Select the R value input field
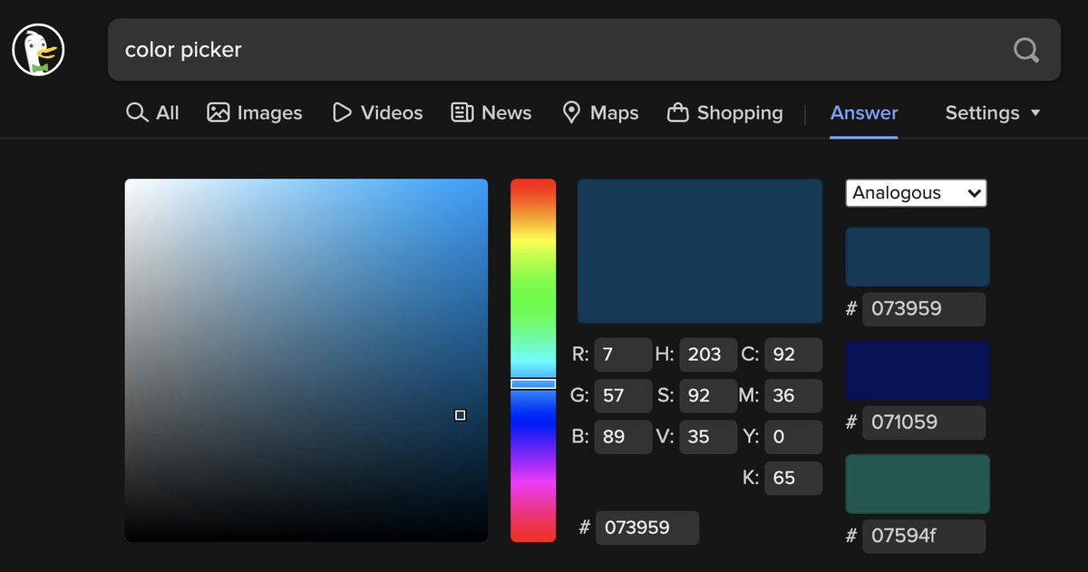Screen dimensions: 1088x572 click(622, 355)
